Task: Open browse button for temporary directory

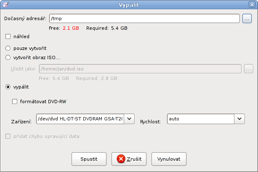Action: (x=247, y=18)
